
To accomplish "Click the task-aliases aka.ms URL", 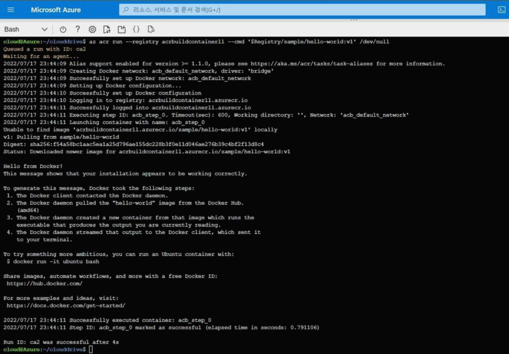I will [312, 64].
